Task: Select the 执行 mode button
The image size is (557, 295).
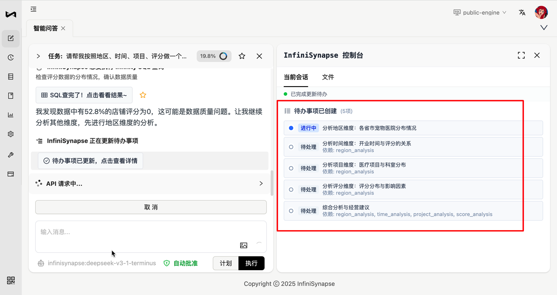Action: click(252, 263)
